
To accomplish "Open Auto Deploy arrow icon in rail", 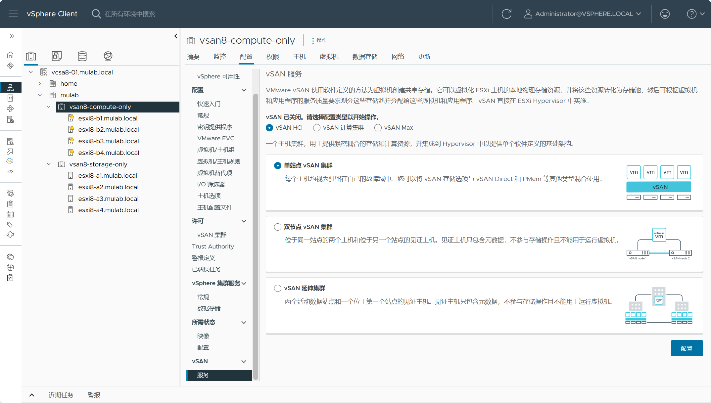I will 10,151.
